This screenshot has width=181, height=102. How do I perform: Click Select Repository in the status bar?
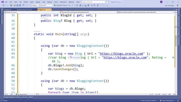[x=167, y=101]
